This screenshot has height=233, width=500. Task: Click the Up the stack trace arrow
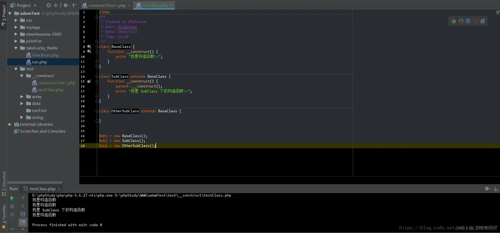[x=23, y=198]
